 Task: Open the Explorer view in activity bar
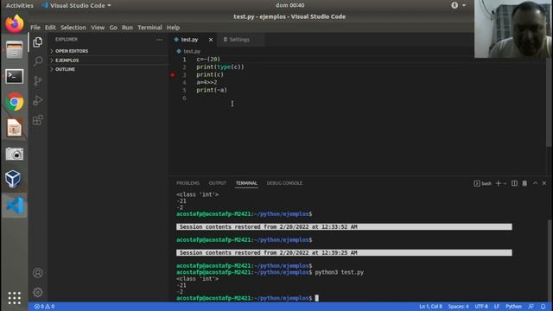38,42
